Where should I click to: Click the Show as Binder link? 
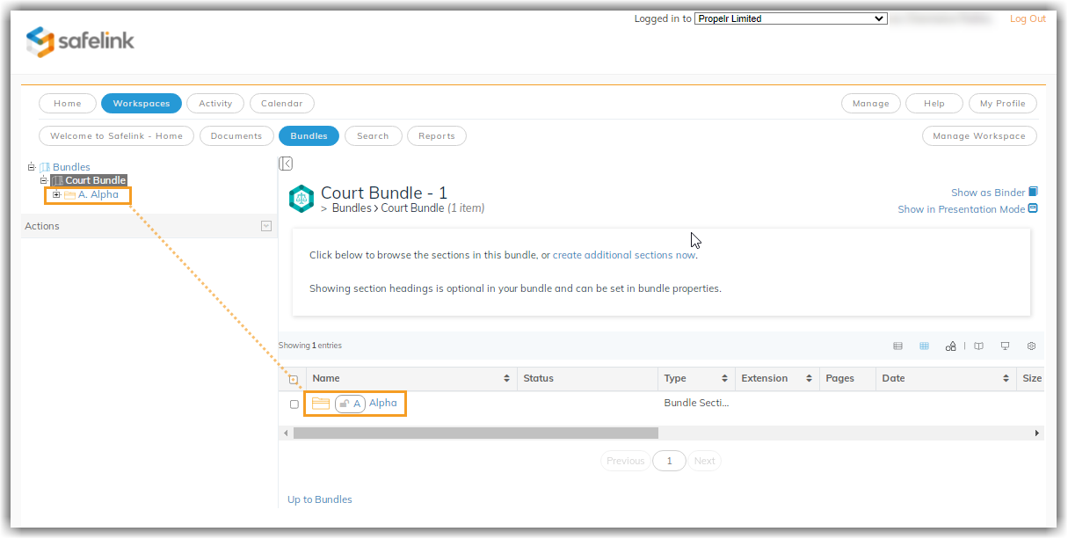(988, 193)
